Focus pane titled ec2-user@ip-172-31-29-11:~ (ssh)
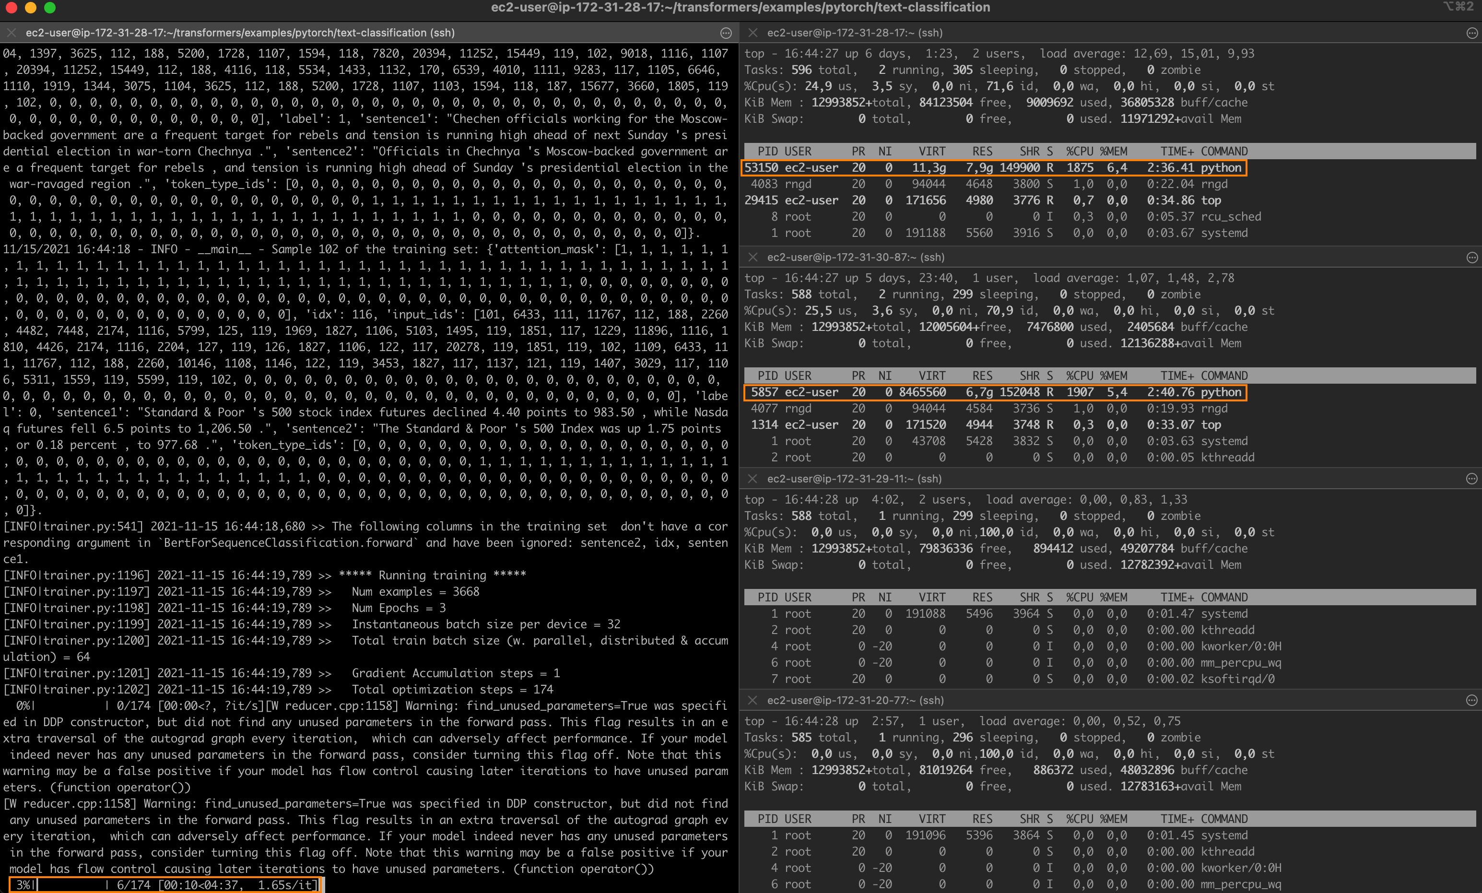The image size is (1482, 893). 854,479
